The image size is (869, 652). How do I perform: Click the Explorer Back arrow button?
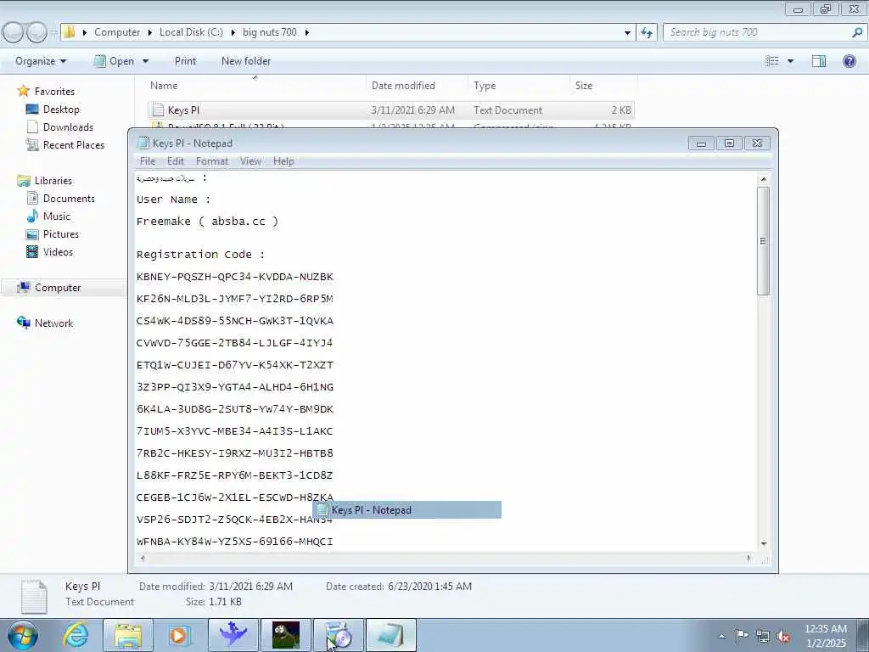coord(14,32)
